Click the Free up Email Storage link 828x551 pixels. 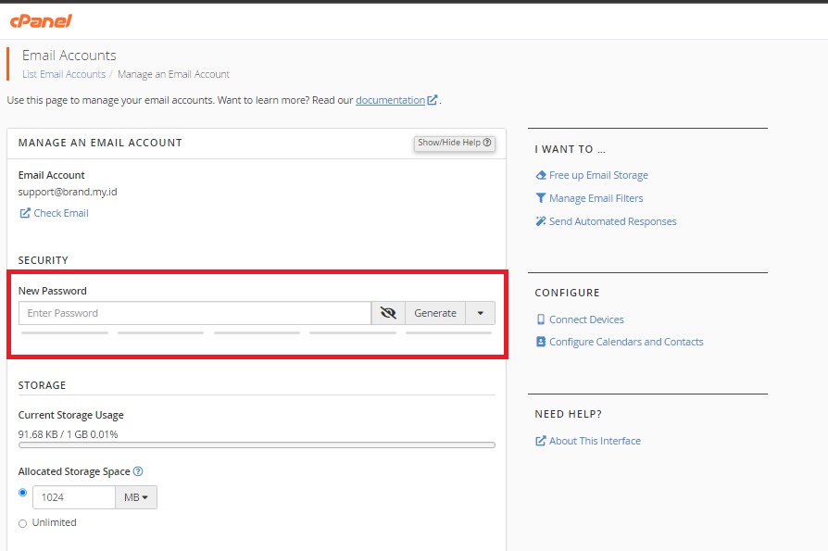[598, 175]
